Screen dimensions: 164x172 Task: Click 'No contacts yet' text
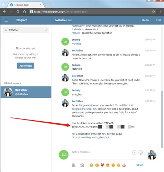pyautogui.click(x=26, y=48)
